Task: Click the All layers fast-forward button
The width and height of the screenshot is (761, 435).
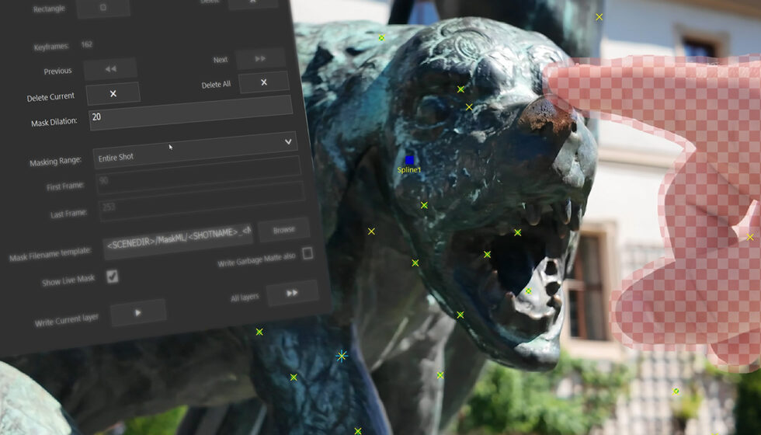Action: pyautogui.click(x=292, y=293)
